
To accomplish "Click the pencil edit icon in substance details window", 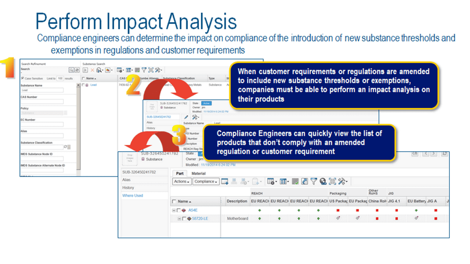I will click(x=187, y=117).
